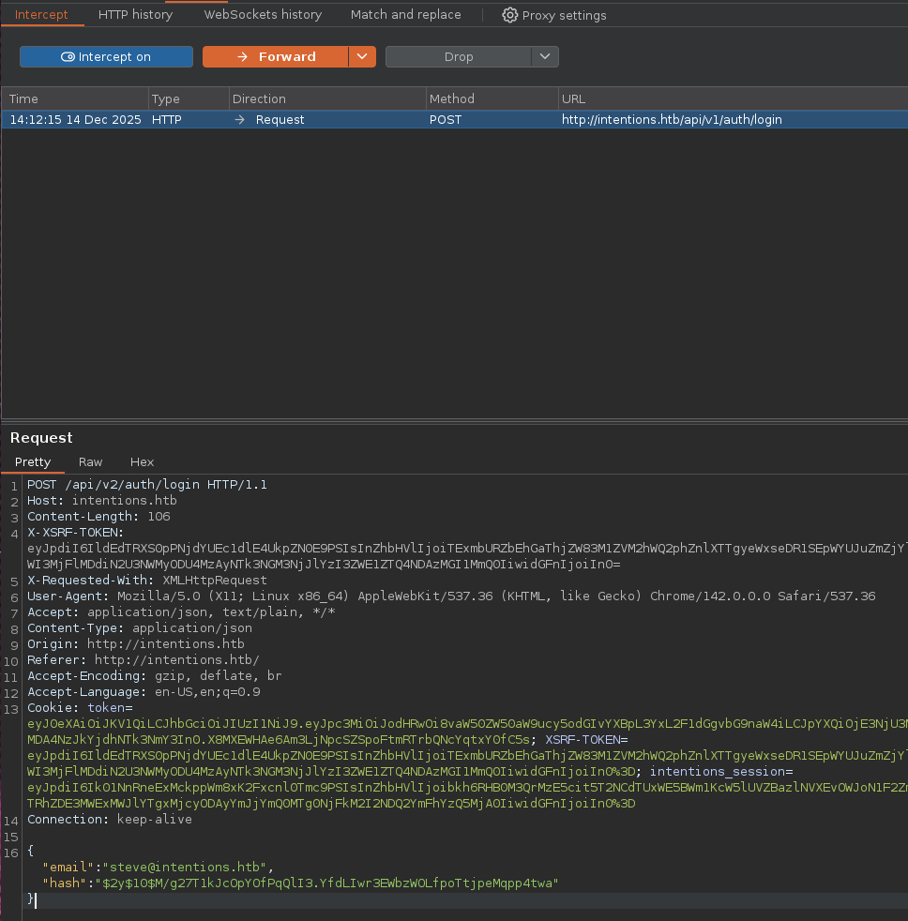Image resolution: width=908 pixels, height=921 pixels.
Task: Click the Referer header line
Action: tap(144, 659)
